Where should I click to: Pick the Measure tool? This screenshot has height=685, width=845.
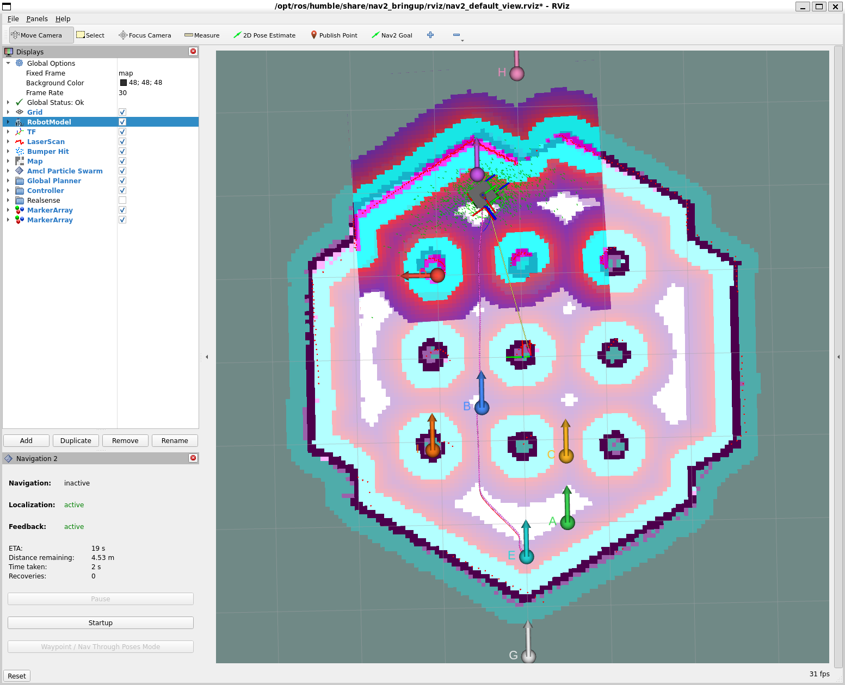(202, 35)
